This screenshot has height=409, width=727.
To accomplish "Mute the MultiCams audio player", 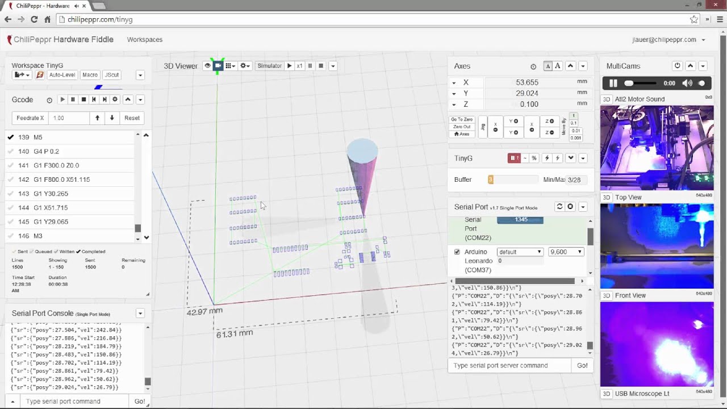I will pos(687,83).
